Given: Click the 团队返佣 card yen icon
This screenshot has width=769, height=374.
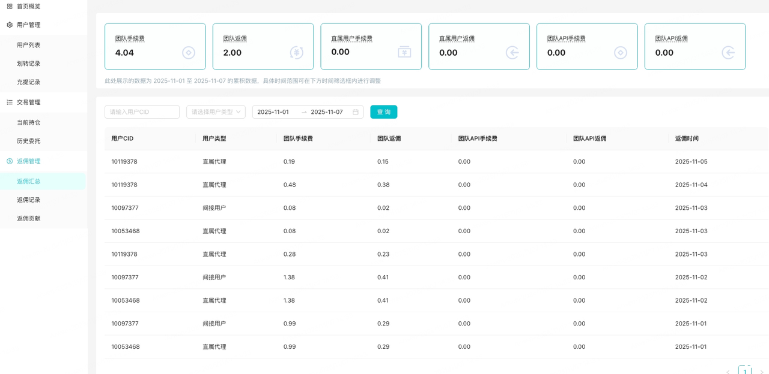Looking at the screenshot, I should (x=296, y=53).
